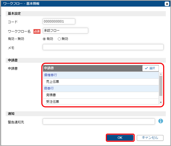
Task: Select the 債権奉行 group row
Action: click(101, 75)
